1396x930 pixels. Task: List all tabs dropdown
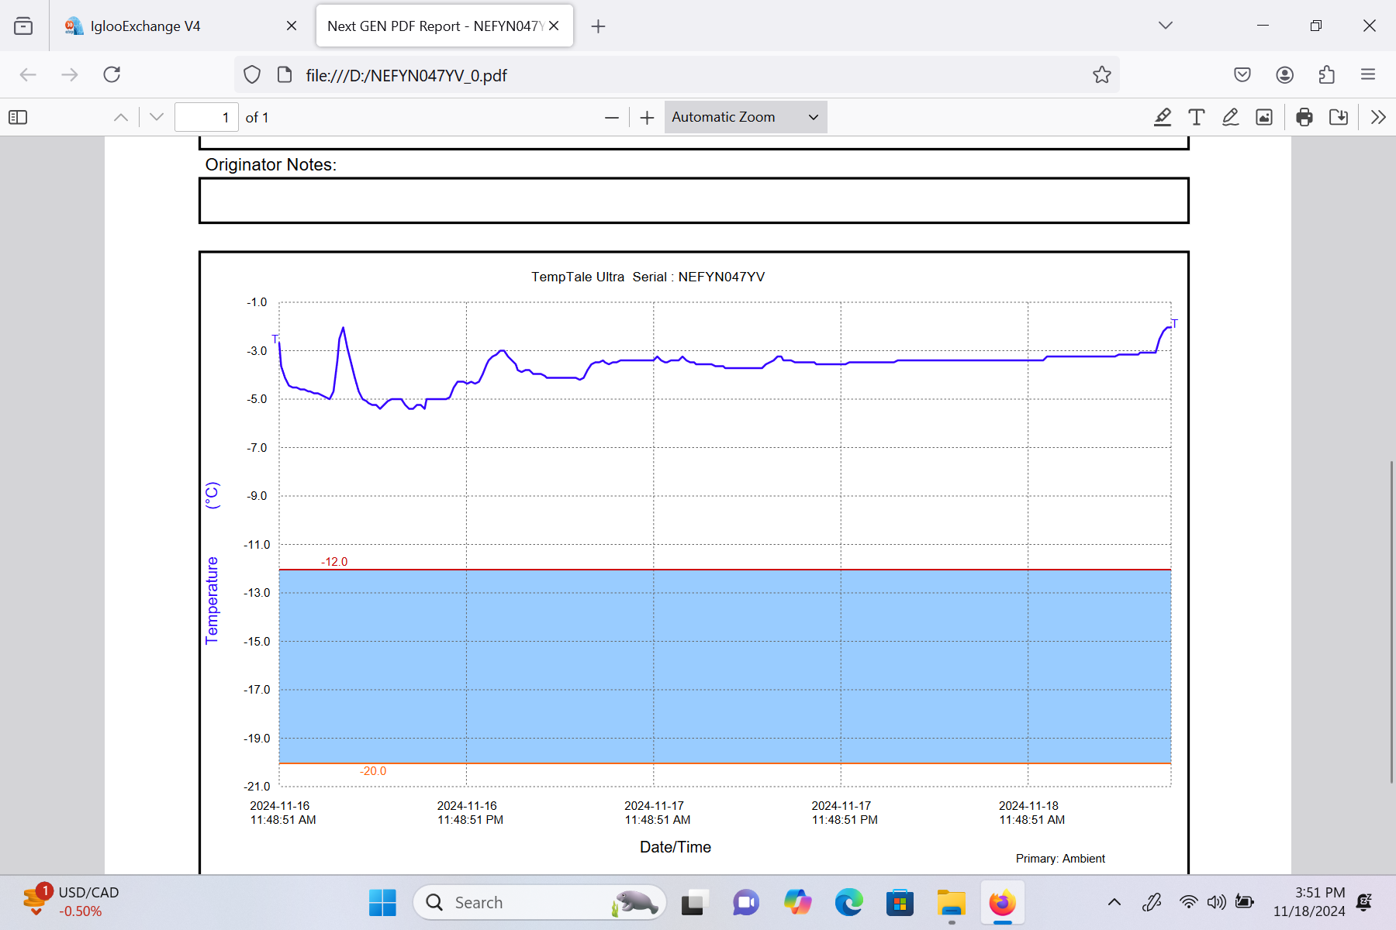click(1166, 26)
